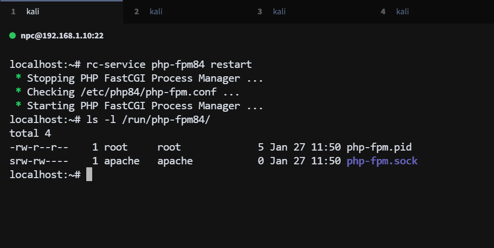The height and width of the screenshot is (248, 494).
Task: Go to the fourth kali tab
Action: pyautogui.click(x=402, y=11)
